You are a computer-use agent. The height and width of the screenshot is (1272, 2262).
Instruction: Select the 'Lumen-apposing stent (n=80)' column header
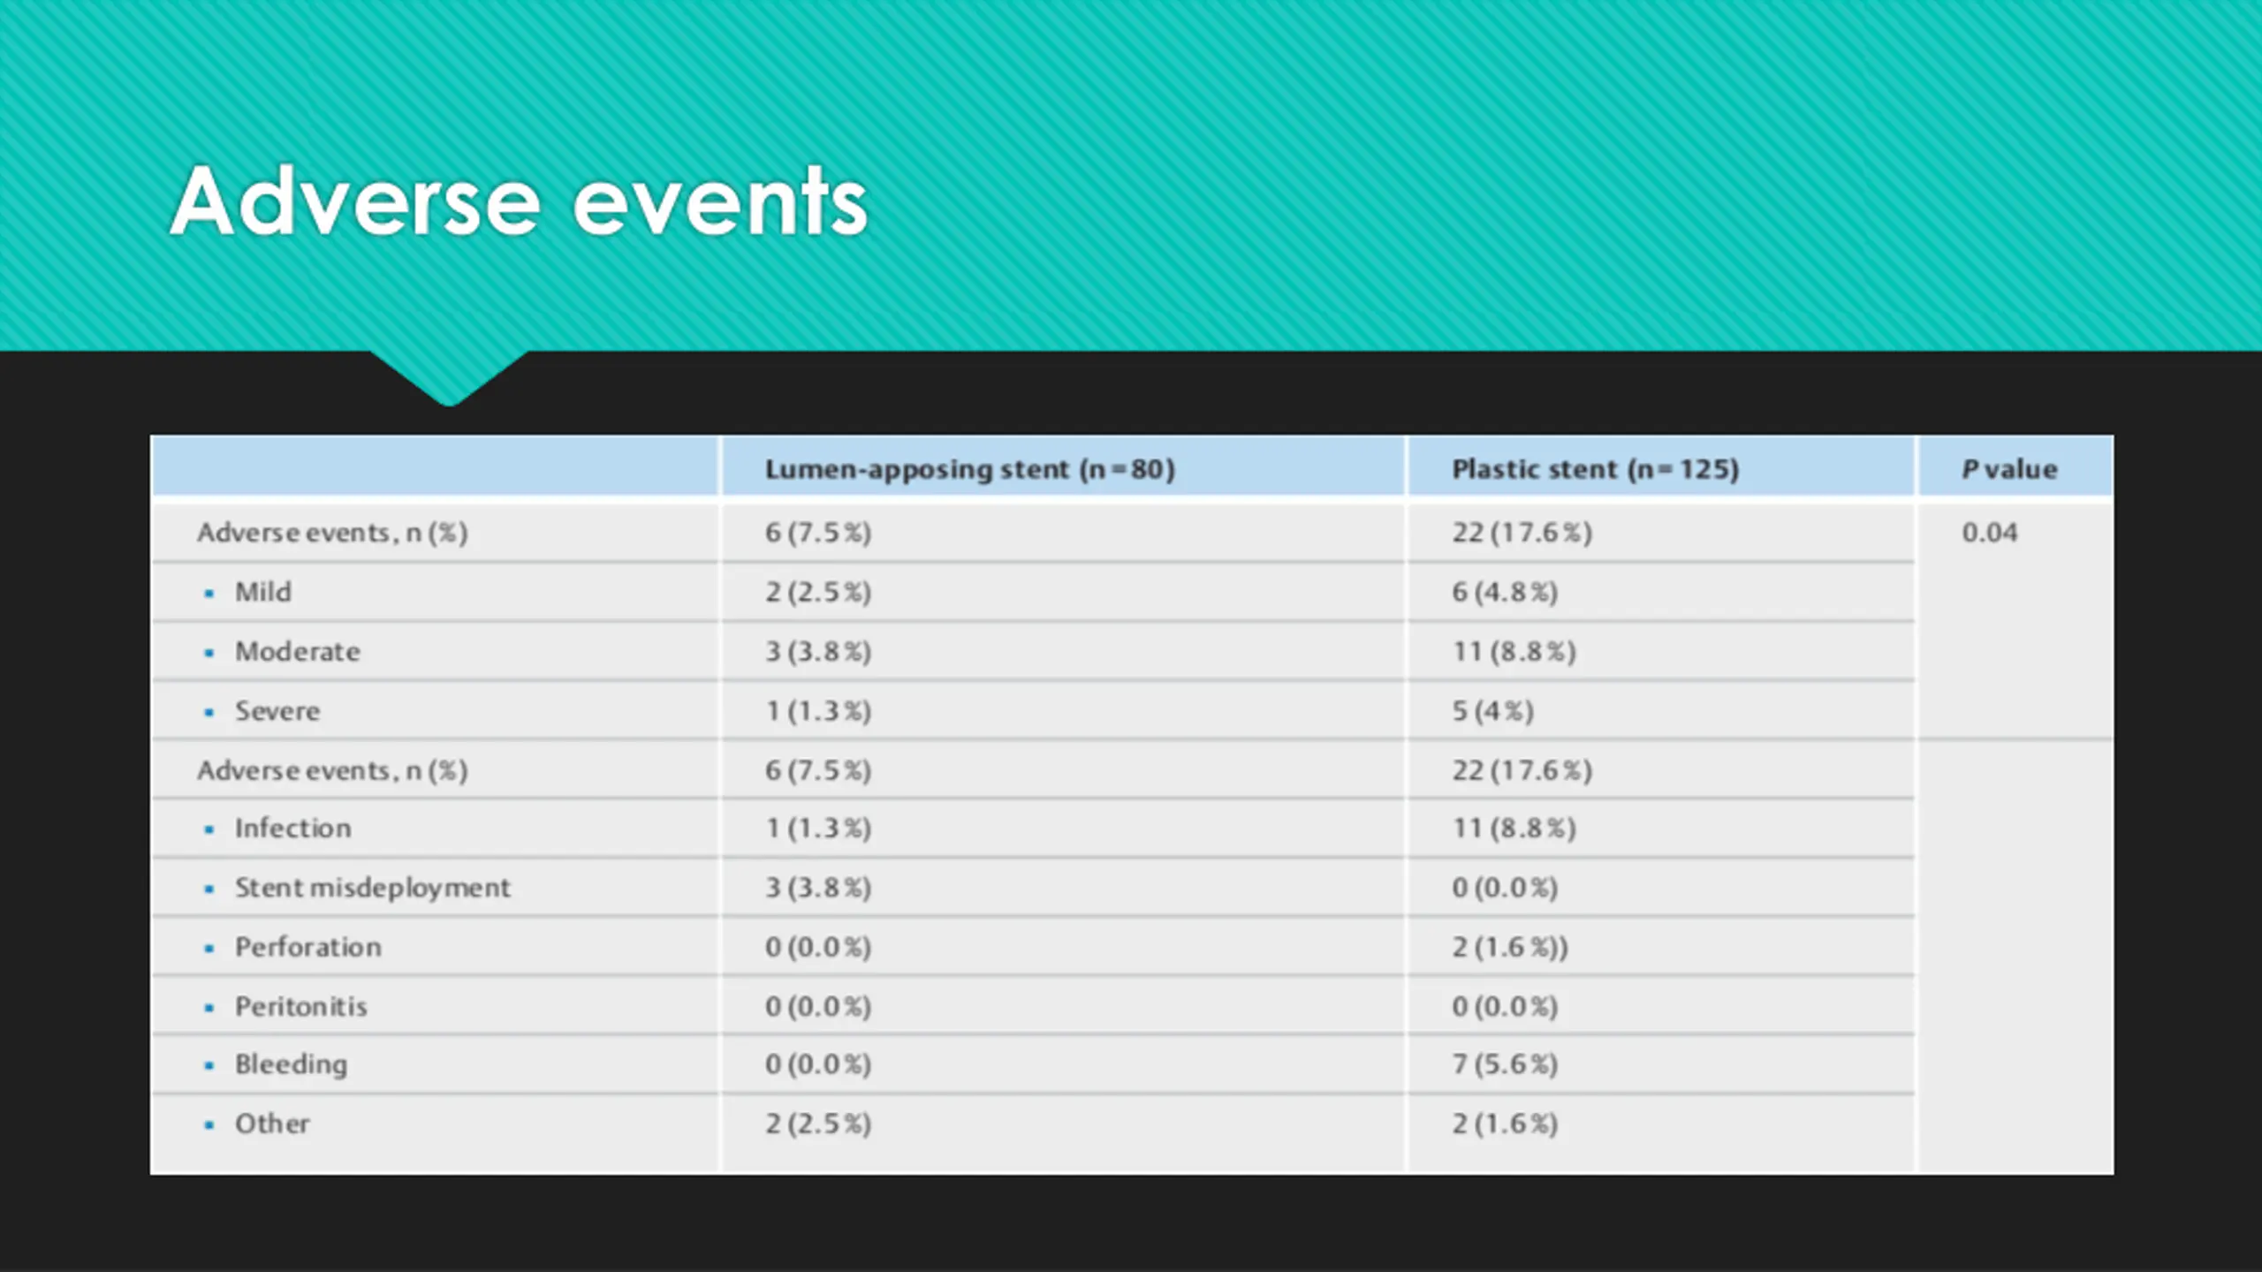(x=970, y=469)
